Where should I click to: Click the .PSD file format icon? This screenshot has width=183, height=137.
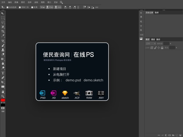42,93
